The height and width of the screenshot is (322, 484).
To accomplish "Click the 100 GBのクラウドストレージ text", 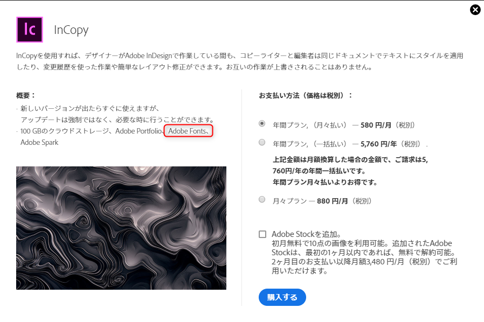I will pyautogui.click(x=66, y=131).
